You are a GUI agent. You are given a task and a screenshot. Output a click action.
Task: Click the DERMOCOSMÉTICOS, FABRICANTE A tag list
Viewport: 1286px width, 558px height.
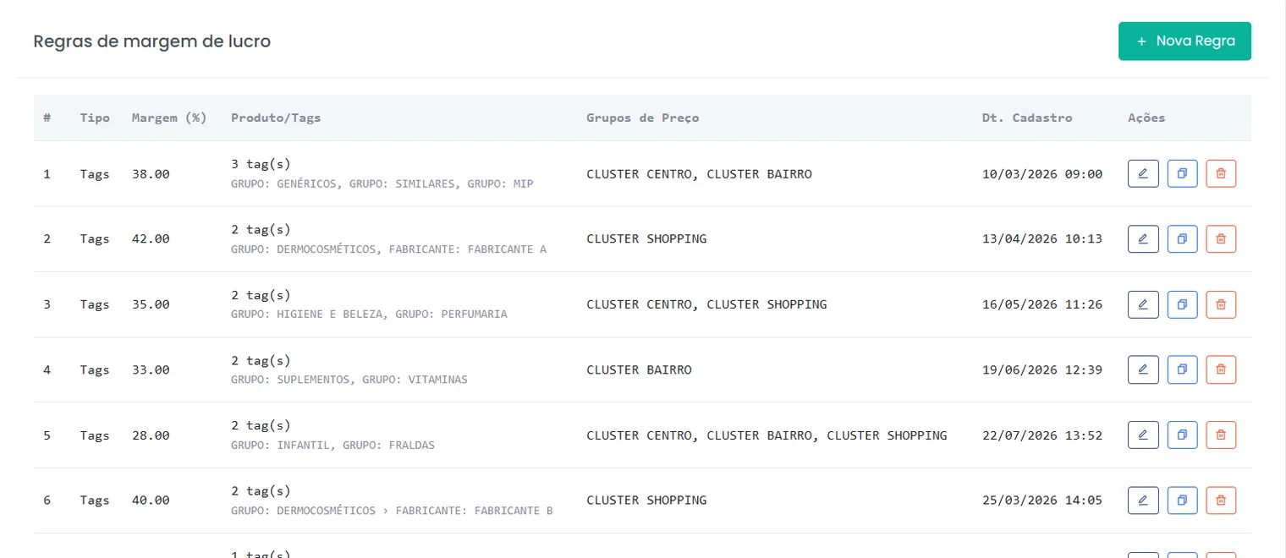point(389,249)
